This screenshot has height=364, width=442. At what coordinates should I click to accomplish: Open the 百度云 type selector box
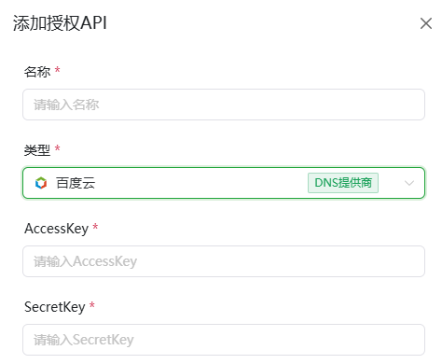[224, 183]
